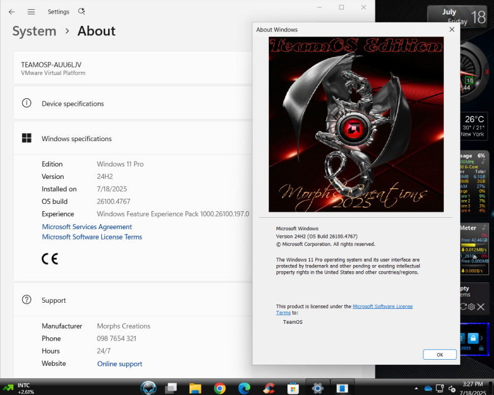The height and width of the screenshot is (395, 494).
Task: Launch Microsoft Edge from the taskbar
Action: pyautogui.click(x=244, y=388)
